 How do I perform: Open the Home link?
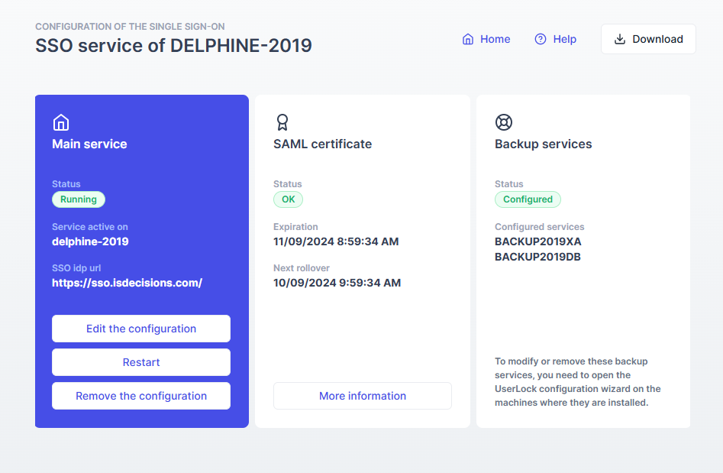486,39
